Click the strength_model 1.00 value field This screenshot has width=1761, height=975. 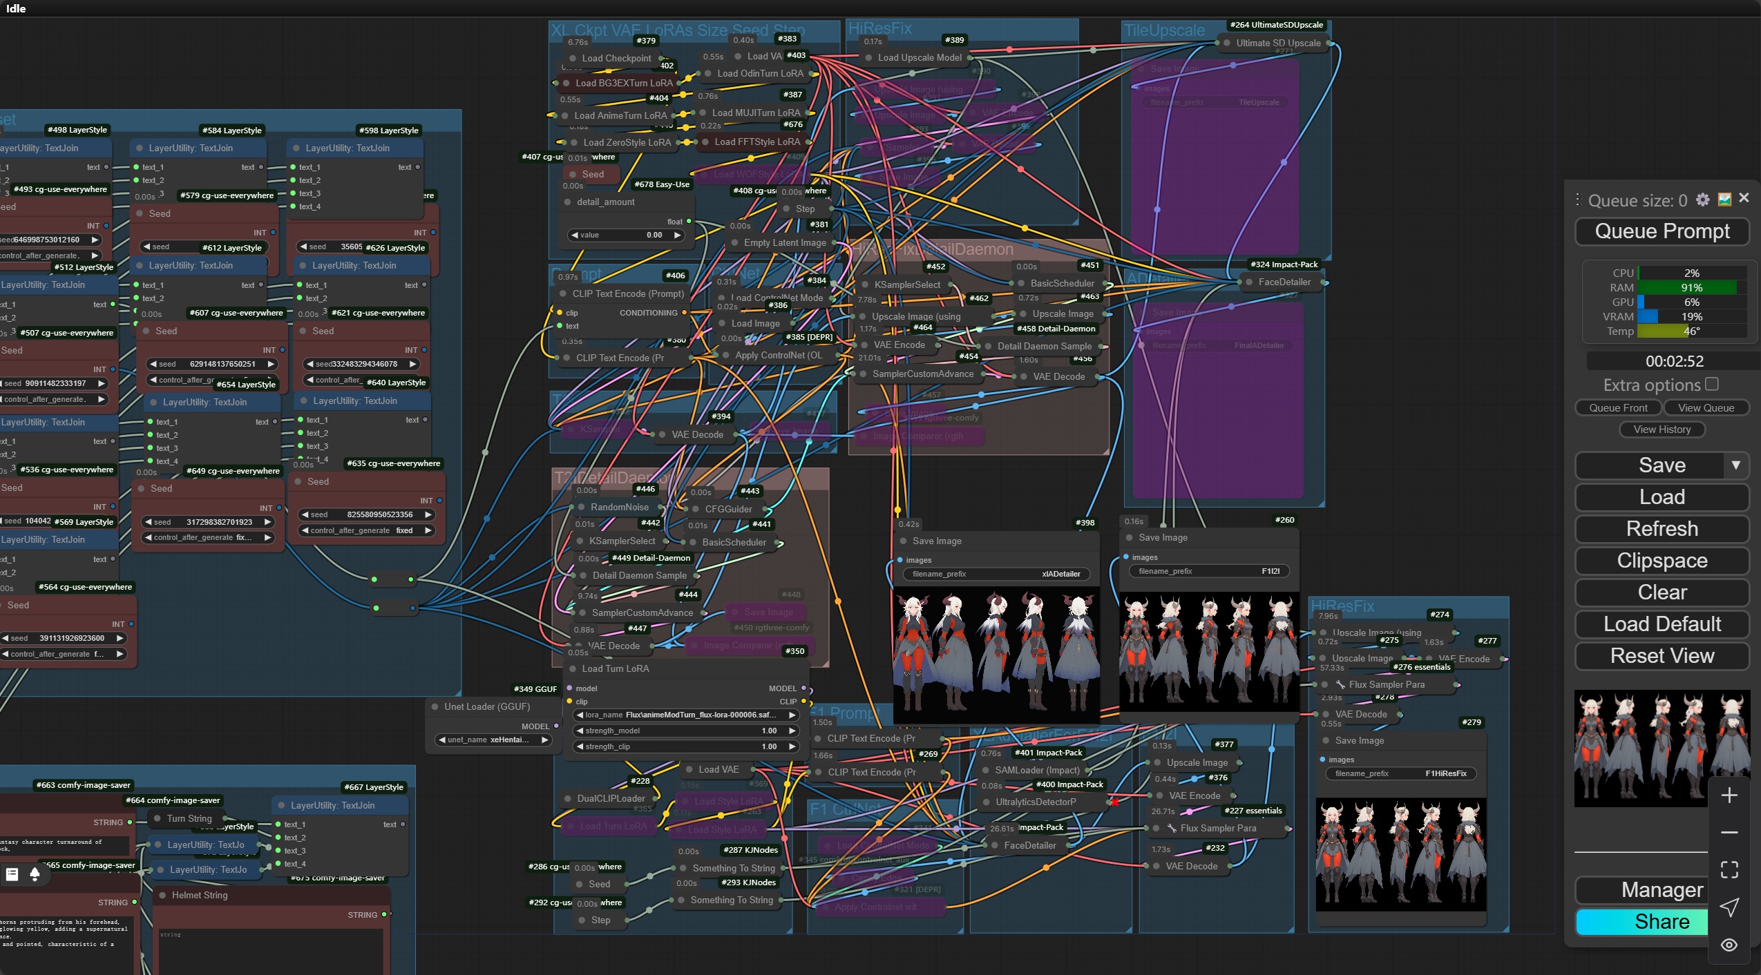[686, 731]
